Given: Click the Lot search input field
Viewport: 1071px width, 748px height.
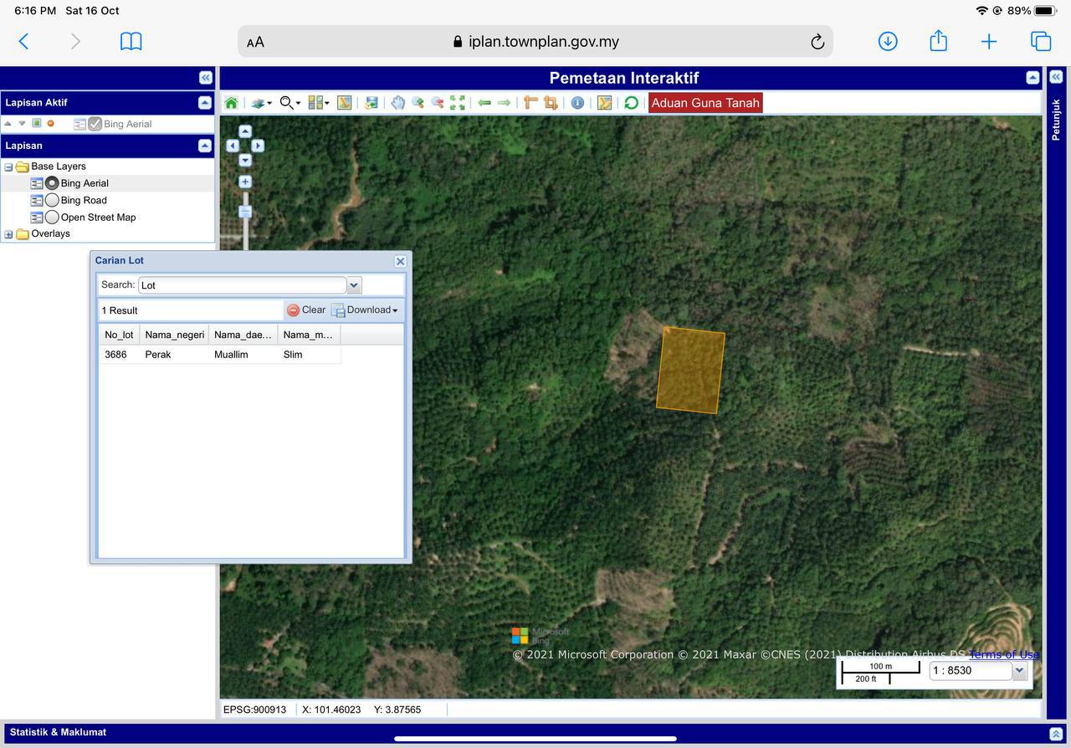Looking at the screenshot, I should point(242,285).
